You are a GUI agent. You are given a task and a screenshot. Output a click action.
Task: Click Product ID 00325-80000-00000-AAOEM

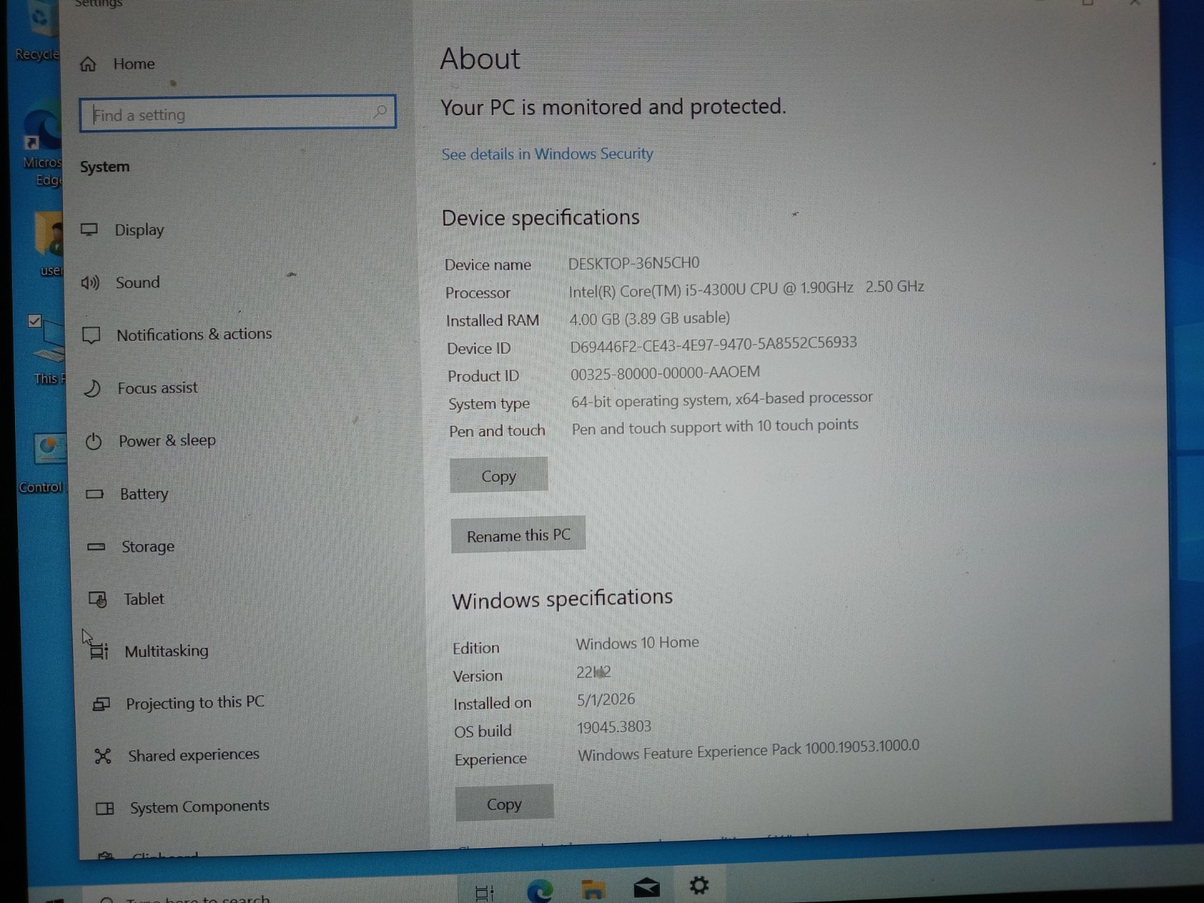coord(665,372)
